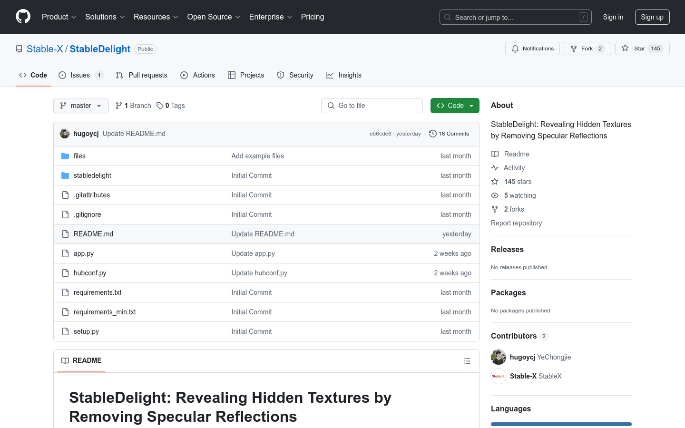Open 'Update app.py' commit message

pyautogui.click(x=253, y=253)
